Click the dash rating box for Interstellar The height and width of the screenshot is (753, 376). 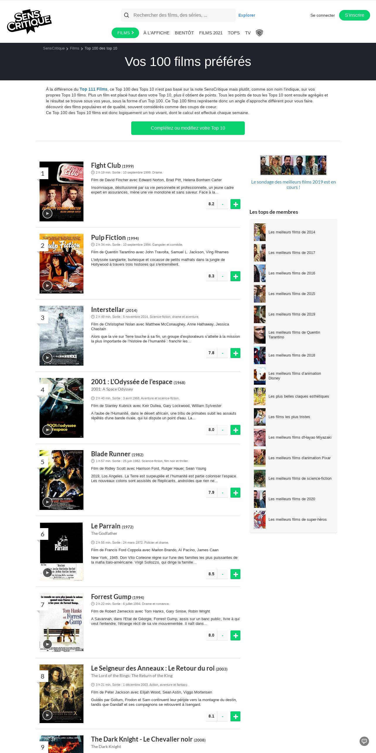223,353
